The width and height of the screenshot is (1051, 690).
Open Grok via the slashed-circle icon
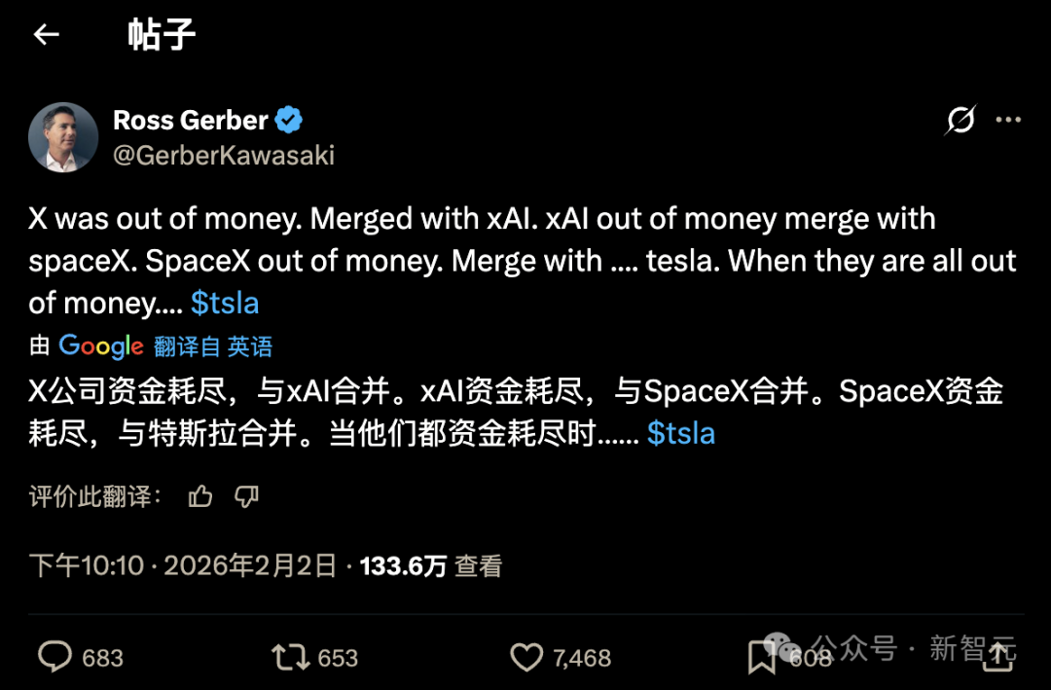pos(960,121)
